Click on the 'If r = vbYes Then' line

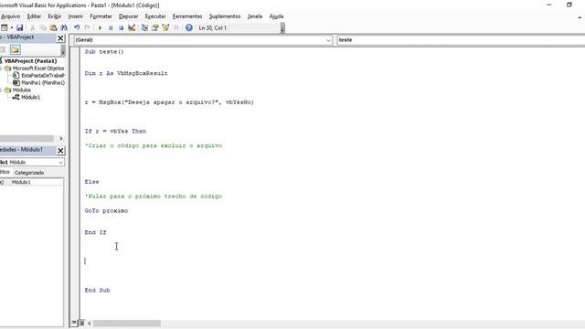(115, 132)
